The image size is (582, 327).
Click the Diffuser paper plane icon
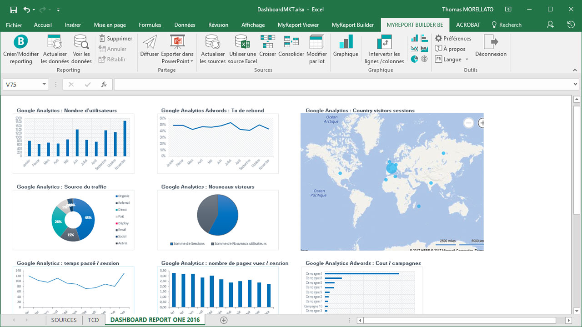click(150, 42)
